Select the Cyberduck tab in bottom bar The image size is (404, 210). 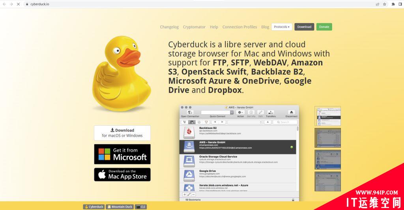coord(94,207)
